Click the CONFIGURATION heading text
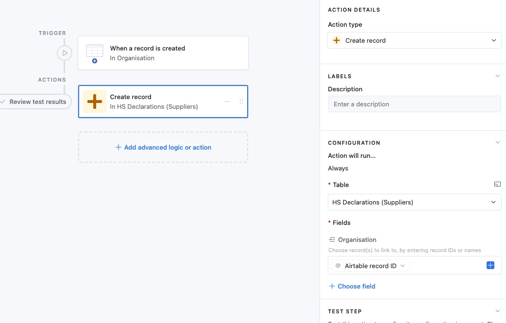The width and height of the screenshot is (506, 323). 354,143
